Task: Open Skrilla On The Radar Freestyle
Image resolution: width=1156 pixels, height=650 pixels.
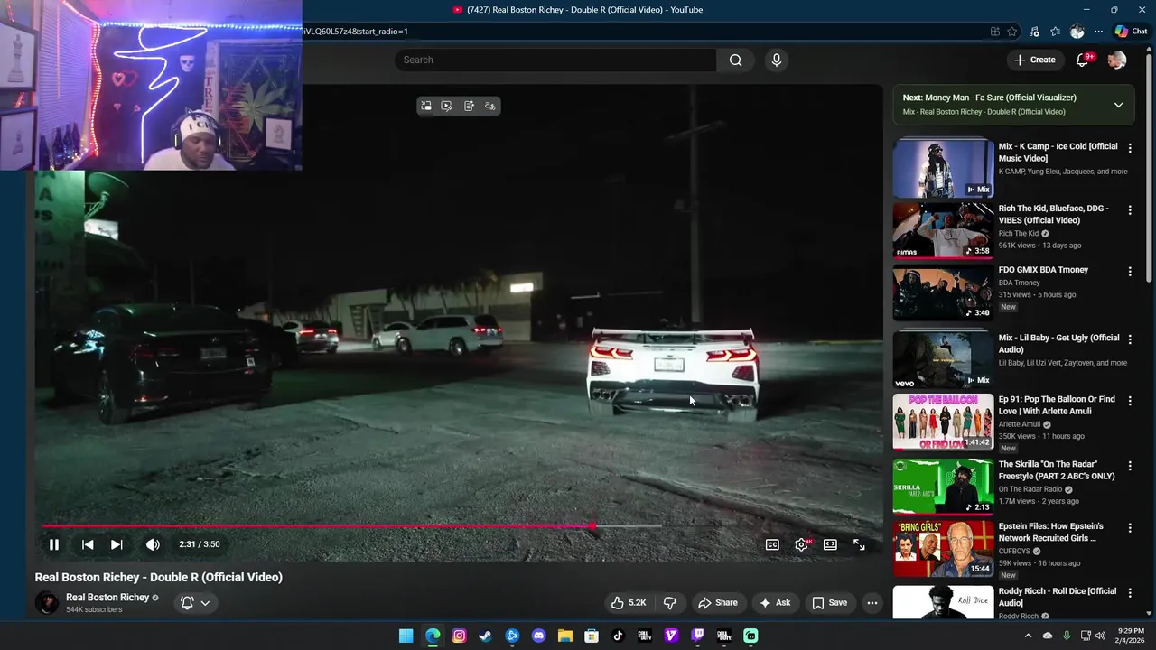Action: [1057, 470]
